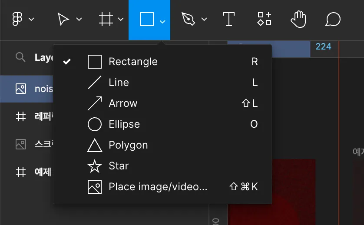The width and height of the screenshot is (364, 225).
Task: Select the Frame tool
Action: 106,20
